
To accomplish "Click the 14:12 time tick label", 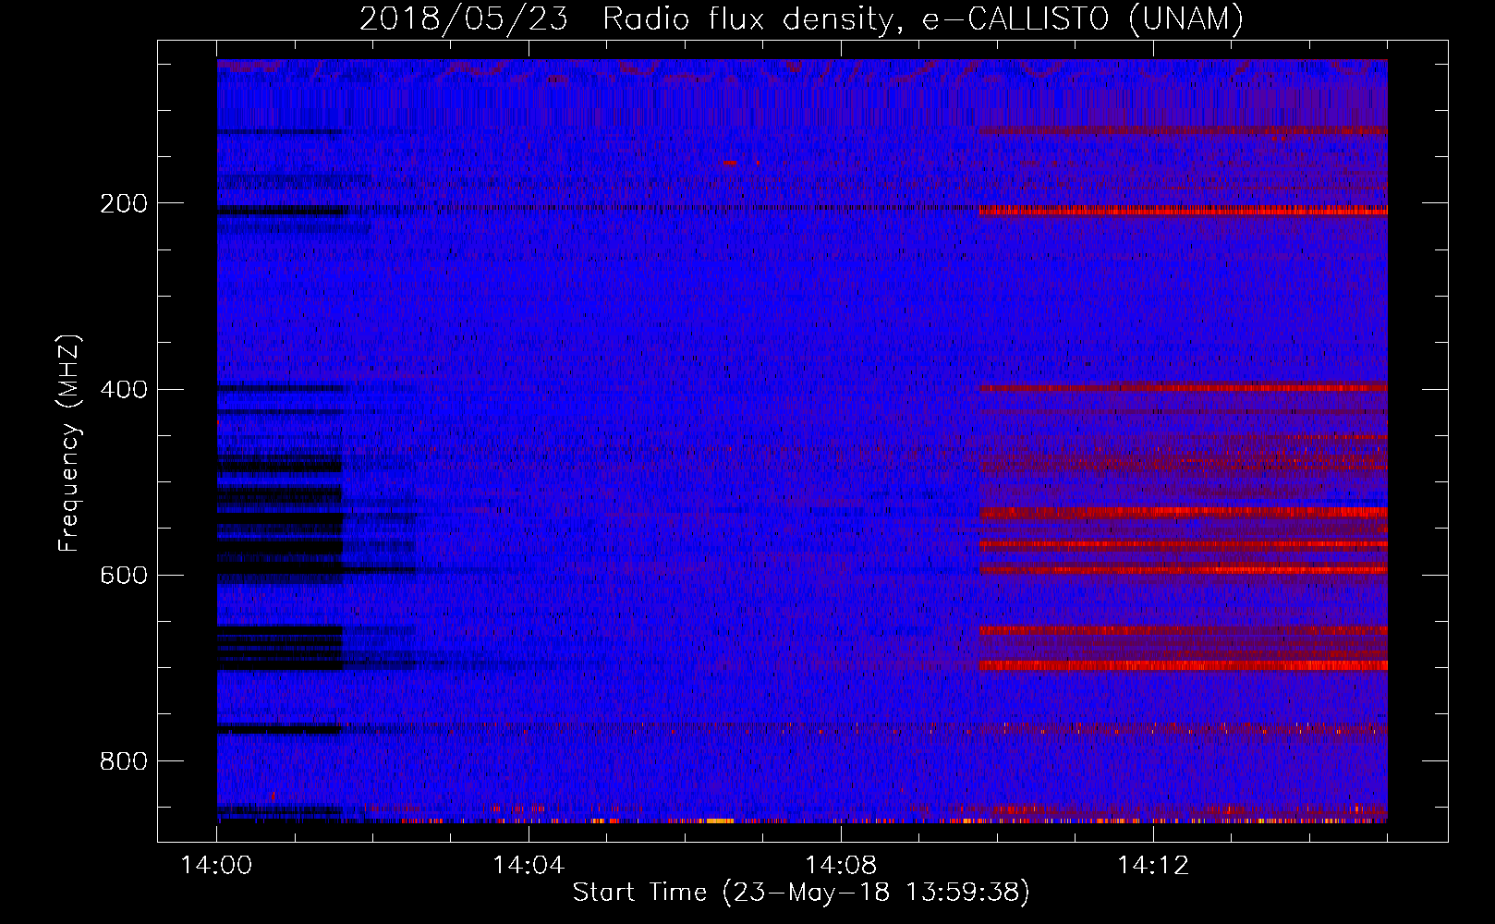I will click(x=1153, y=866).
